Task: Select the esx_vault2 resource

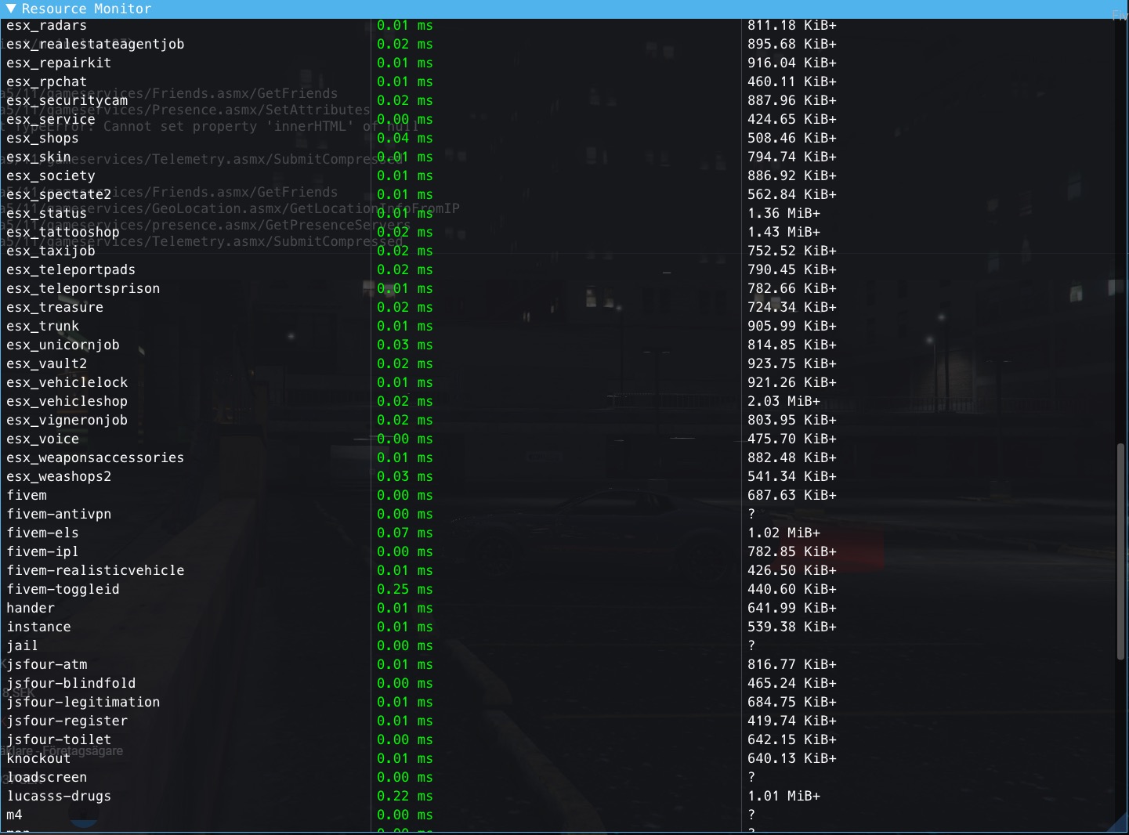Action: tap(47, 364)
